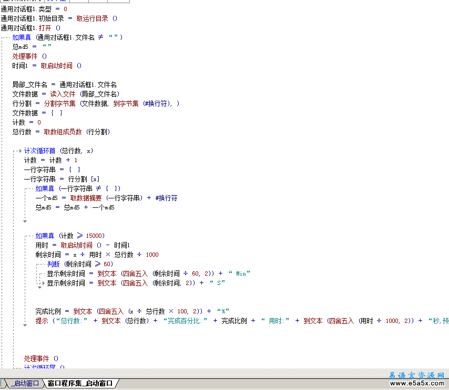Click the 提示 command
The width and height of the screenshot is (449, 390).
pos(42,321)
